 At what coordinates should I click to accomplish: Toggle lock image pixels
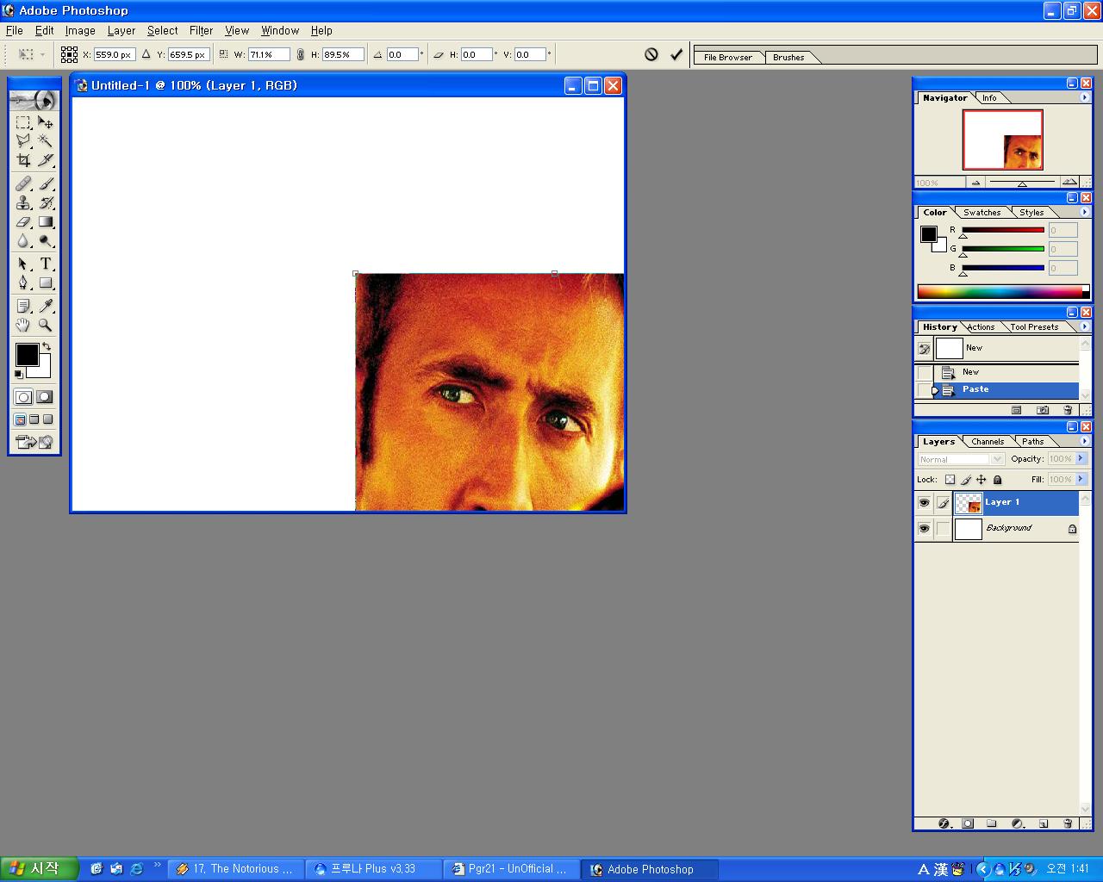click(965, 480)
